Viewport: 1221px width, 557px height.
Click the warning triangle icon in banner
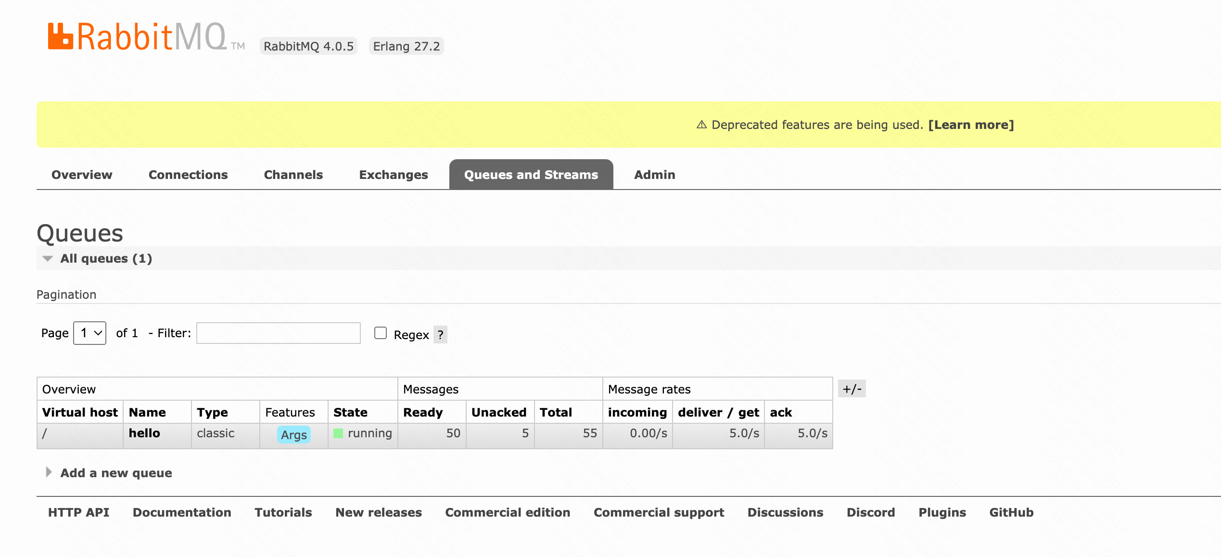click(x=701, y=125)
